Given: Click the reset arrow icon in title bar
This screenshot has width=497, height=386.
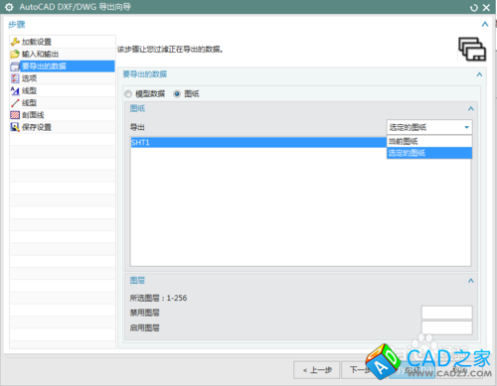Looking at the screenshot, I should (474, 8).
